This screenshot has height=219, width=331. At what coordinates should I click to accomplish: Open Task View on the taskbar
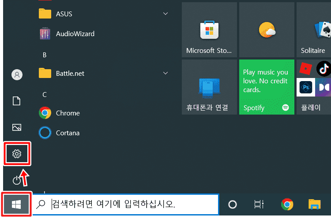click(x=259, y=204)
